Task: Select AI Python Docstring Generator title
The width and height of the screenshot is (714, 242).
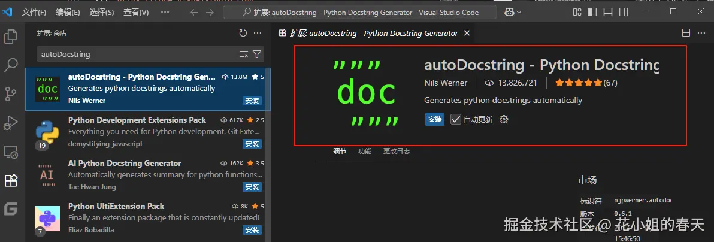Action: 125,163
